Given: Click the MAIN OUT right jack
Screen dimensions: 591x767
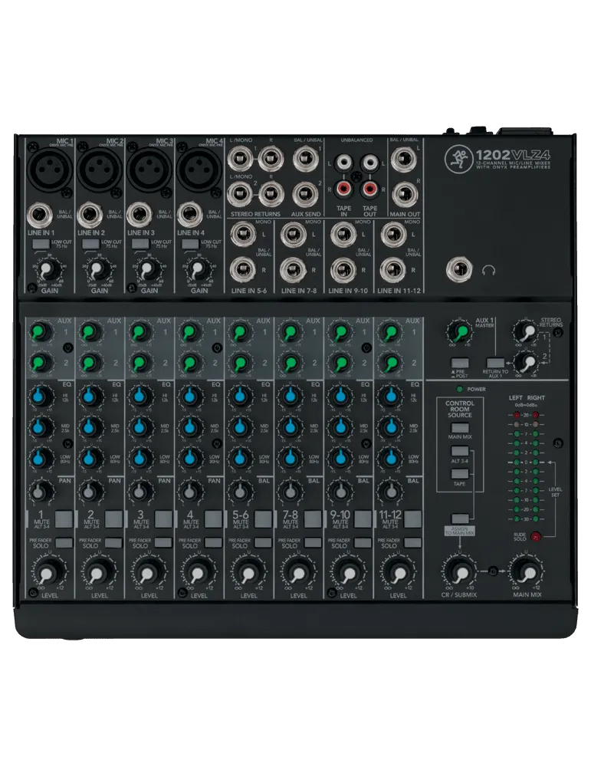Looking at the screenshot, I should (404, 195).
